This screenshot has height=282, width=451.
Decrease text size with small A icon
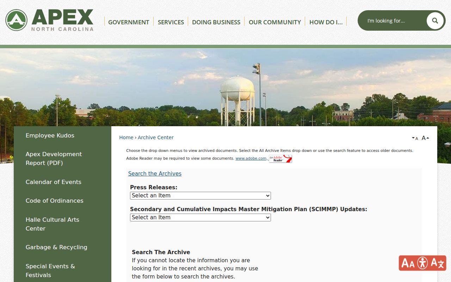[415, 138]
